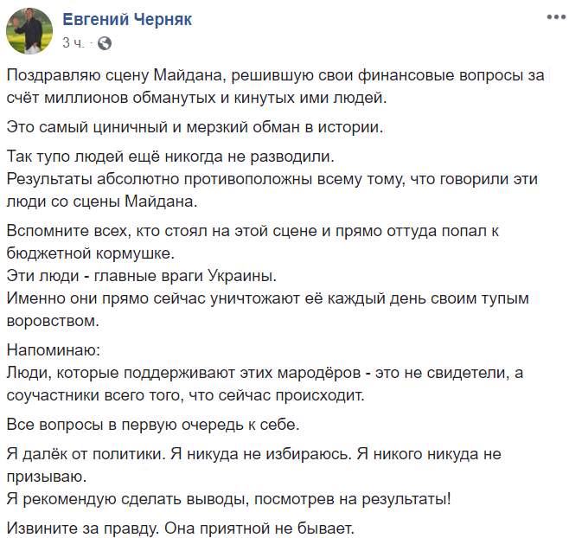Click the paragraph starting 'Поздравляю сцену Майдана'
The image size is (569, 538).
(x=275, y=86)
